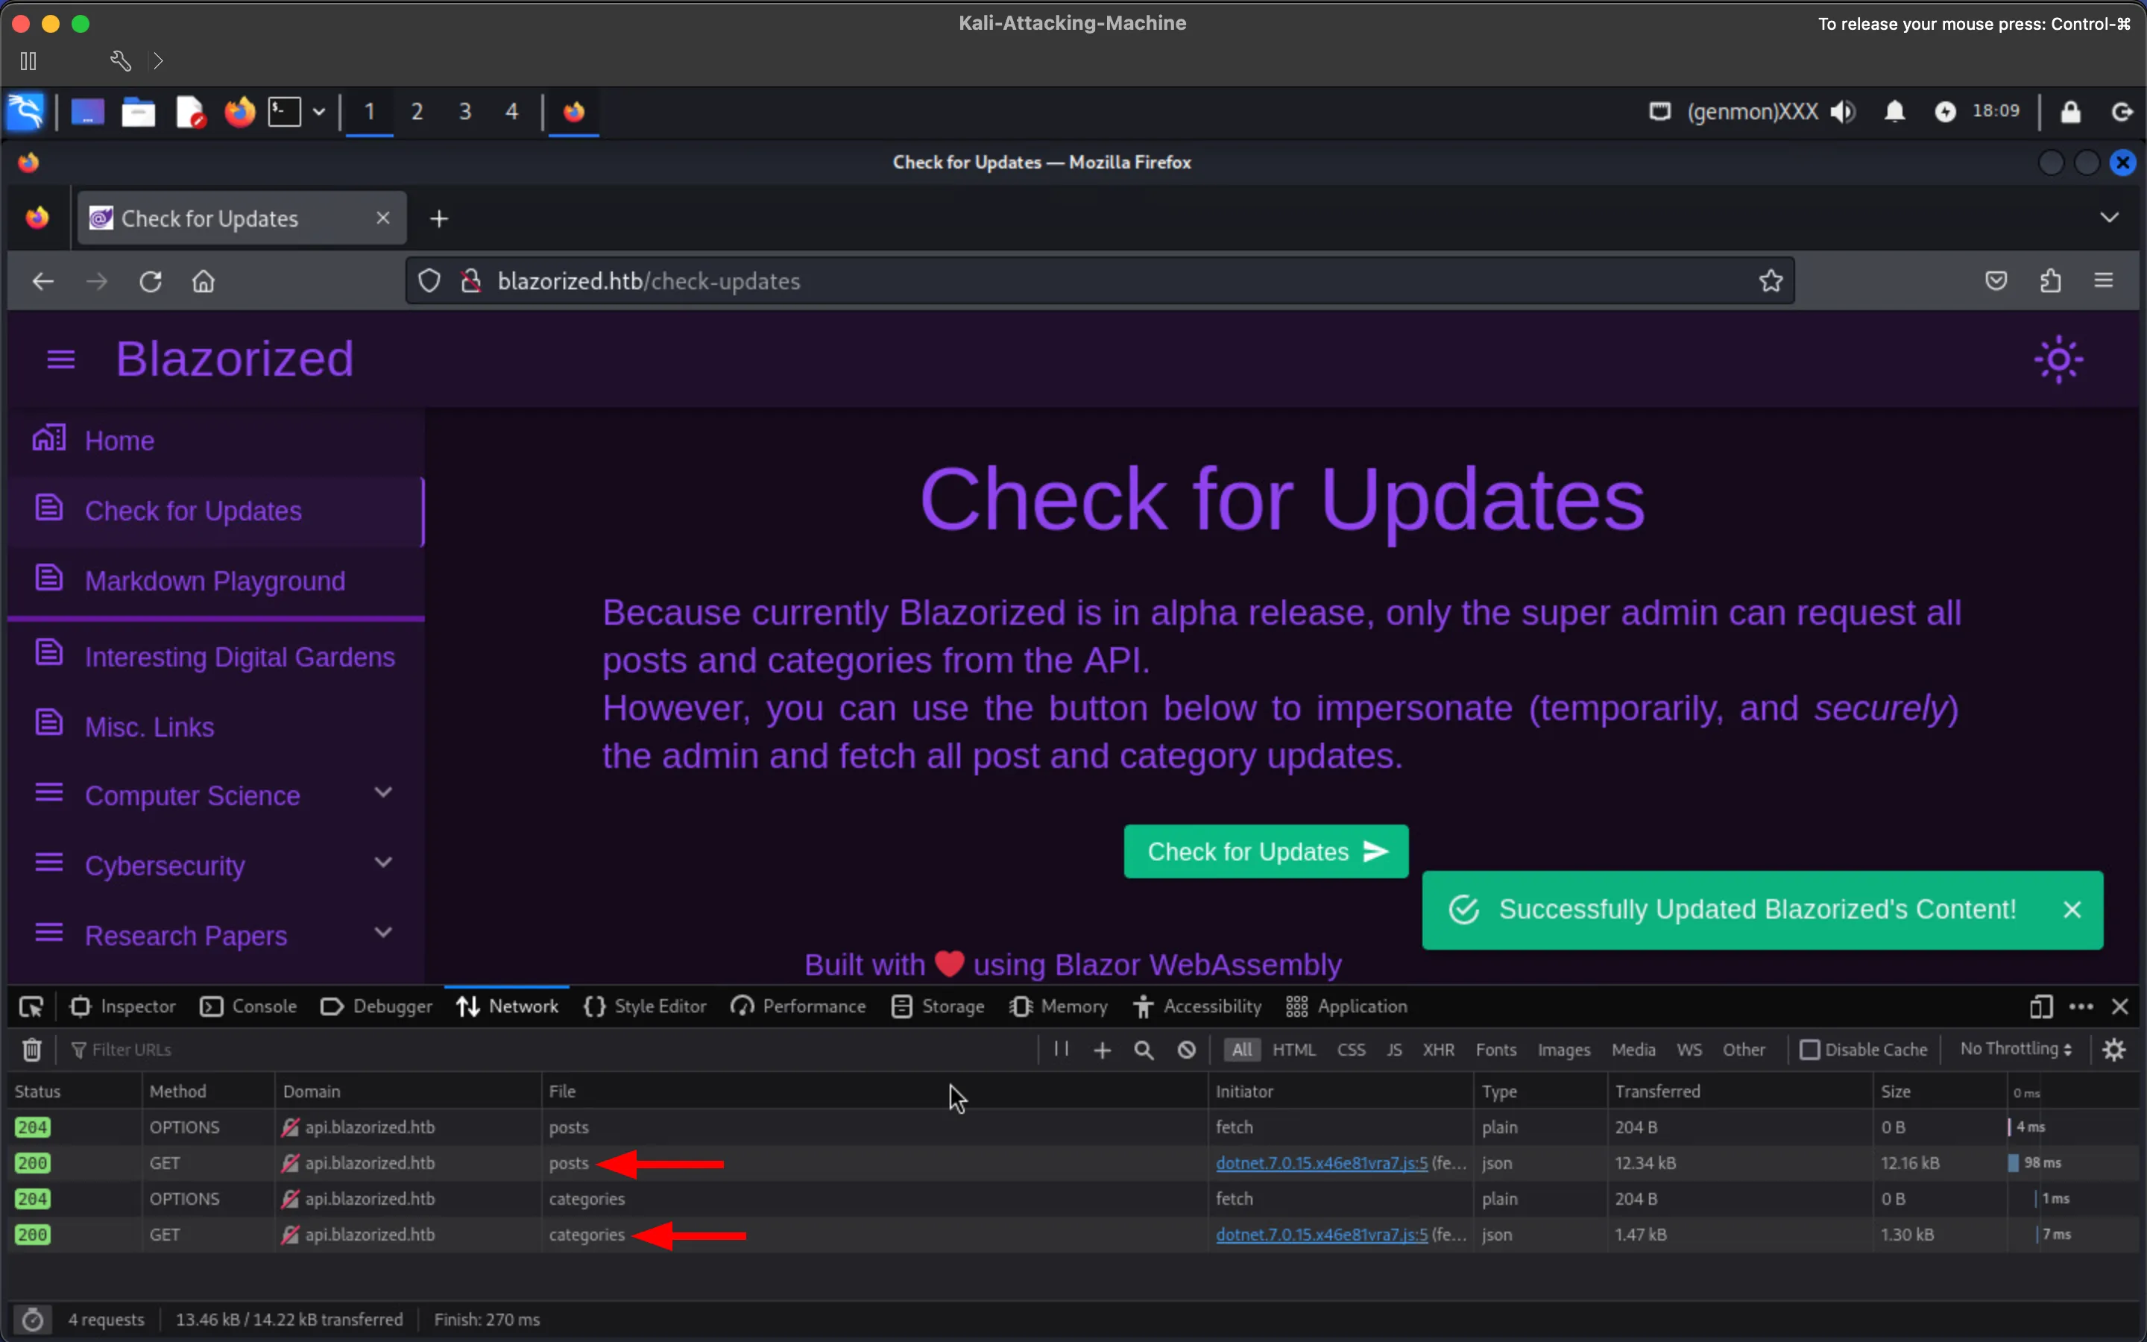
Task: Launch Firefox from the Kali panel
Action: (239, 112)
